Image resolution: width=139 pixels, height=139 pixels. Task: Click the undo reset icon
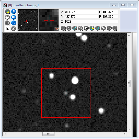pyautogui.click(x=14, y=29)
